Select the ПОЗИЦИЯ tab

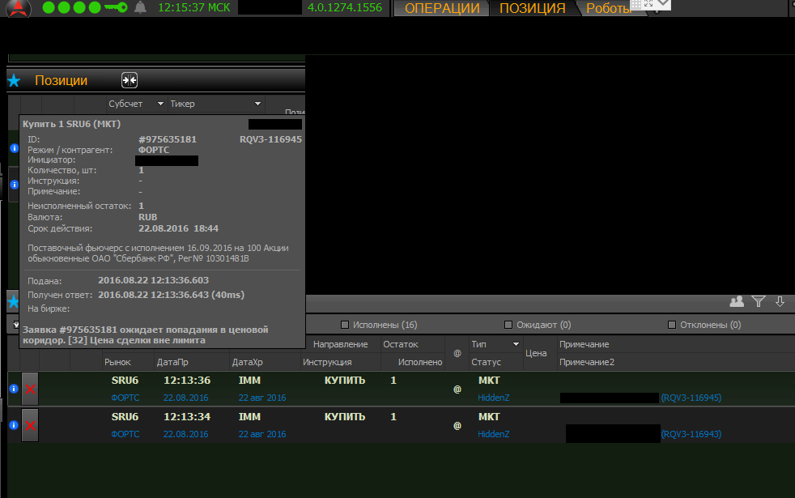click(532, 9)
